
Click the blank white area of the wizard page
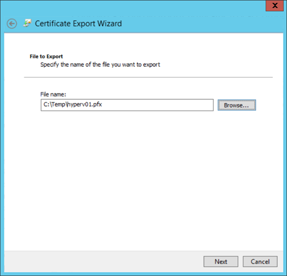coord(143,179)
